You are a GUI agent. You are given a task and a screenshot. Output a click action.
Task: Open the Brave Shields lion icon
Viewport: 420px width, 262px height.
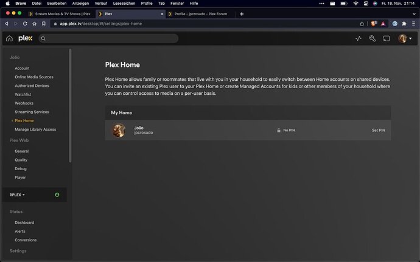[x=374, y=24]
